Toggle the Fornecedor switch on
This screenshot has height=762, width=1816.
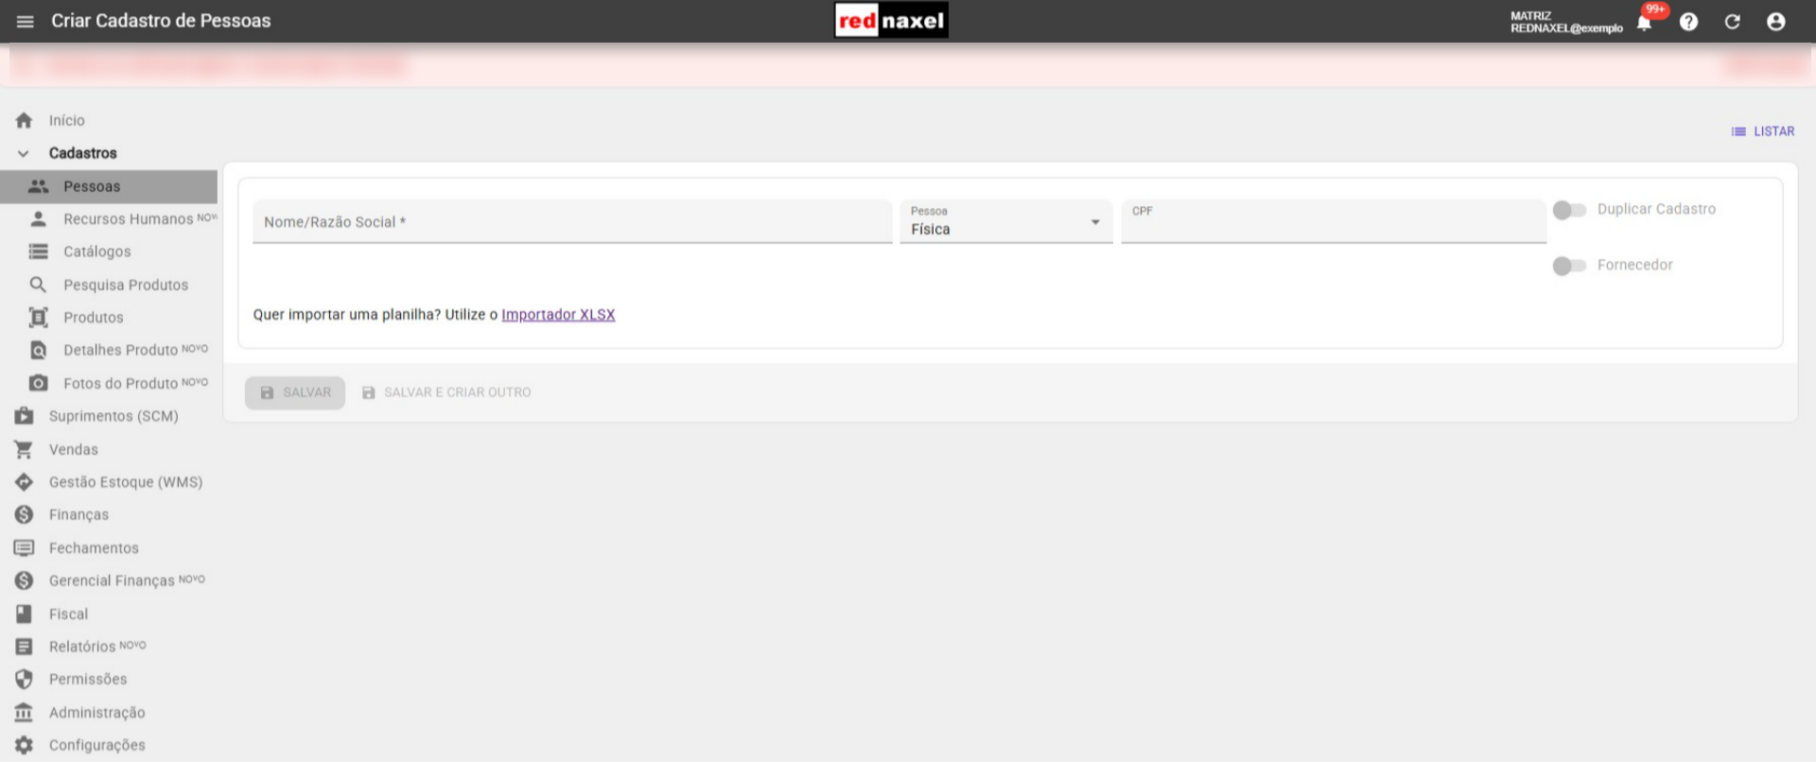pos(1569,266)
